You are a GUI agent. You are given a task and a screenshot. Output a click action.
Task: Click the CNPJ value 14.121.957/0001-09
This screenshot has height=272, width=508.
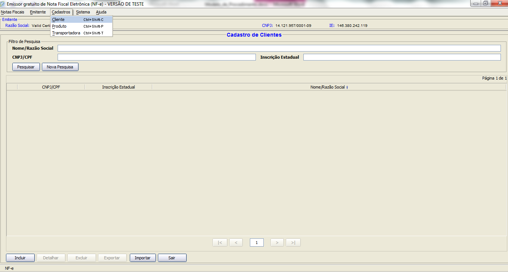[x=293, y=26]
